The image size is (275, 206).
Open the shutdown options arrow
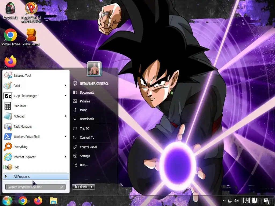pos(92,187)
